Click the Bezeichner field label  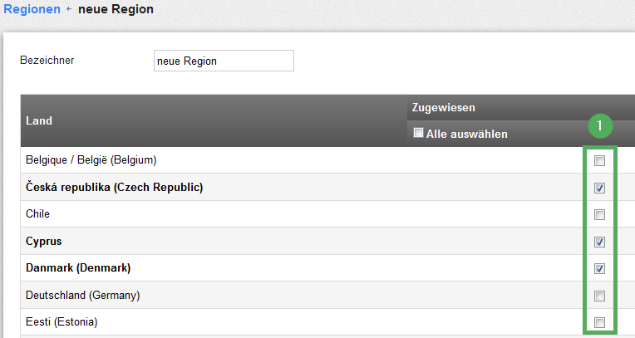[x=47, y=61]
